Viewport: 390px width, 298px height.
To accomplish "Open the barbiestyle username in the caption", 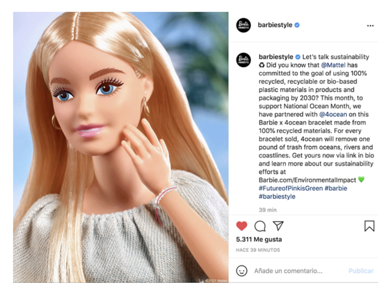I will click(276, 57).
